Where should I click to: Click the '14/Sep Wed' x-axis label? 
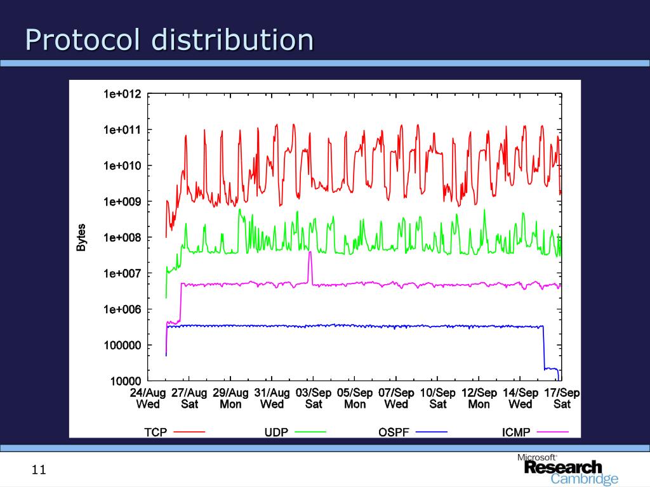click(x=521, y=398)
